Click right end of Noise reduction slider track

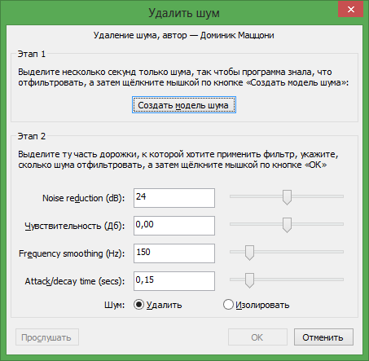click(341, 196)
